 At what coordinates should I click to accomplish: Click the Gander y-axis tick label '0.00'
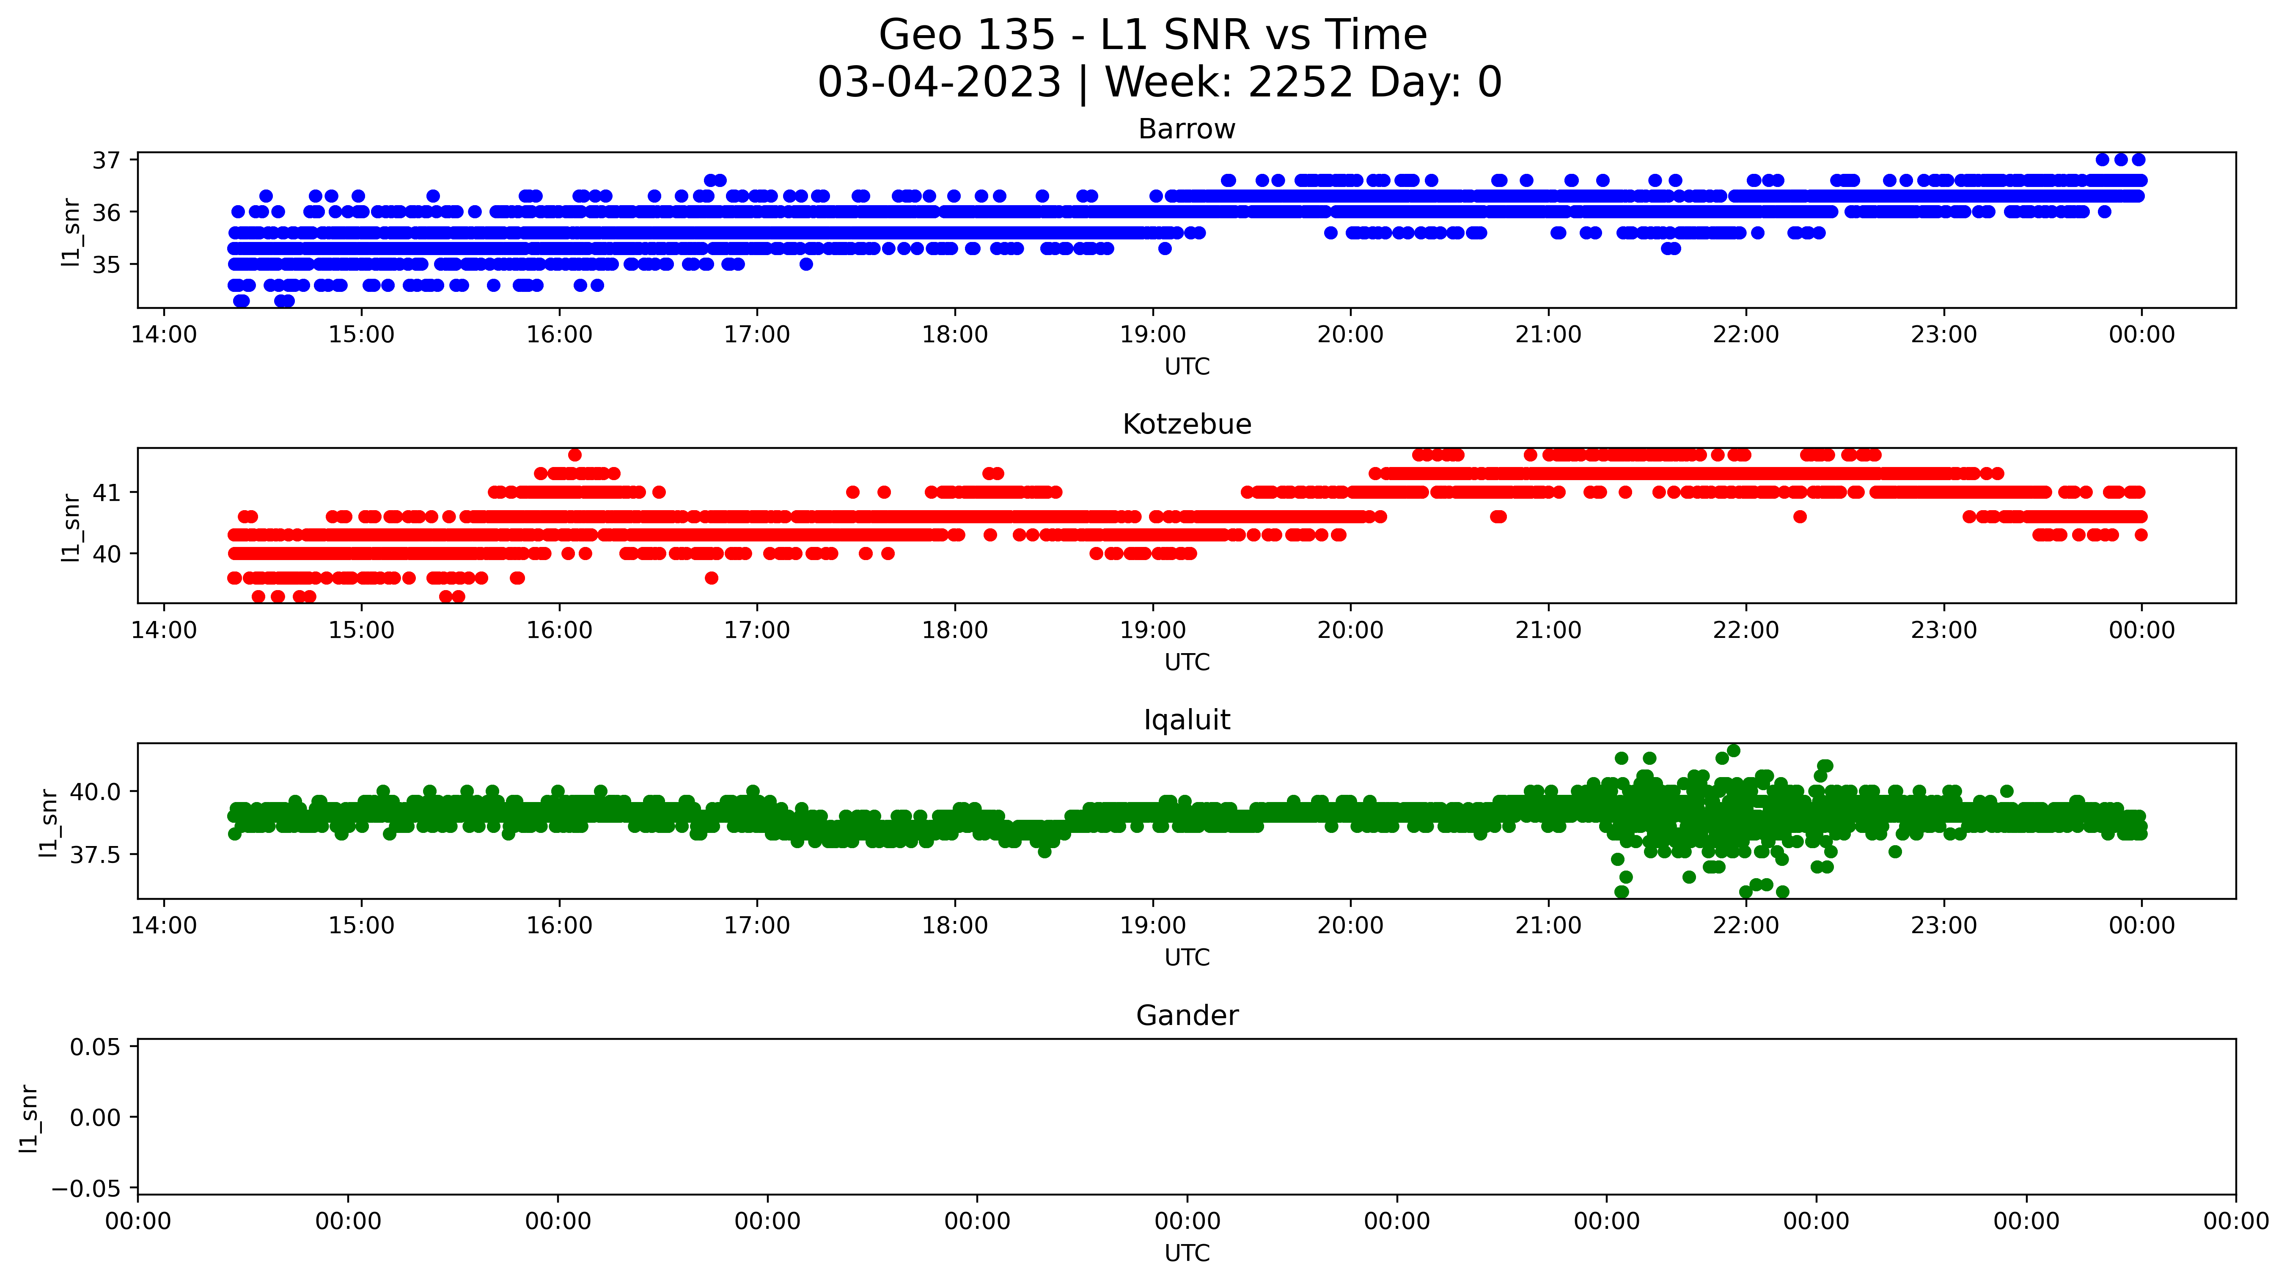[96, 1118]
